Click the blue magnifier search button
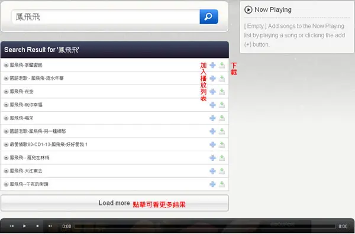This screenshot has width=355, height=234. pyautogui.click(x=209, y=17)
